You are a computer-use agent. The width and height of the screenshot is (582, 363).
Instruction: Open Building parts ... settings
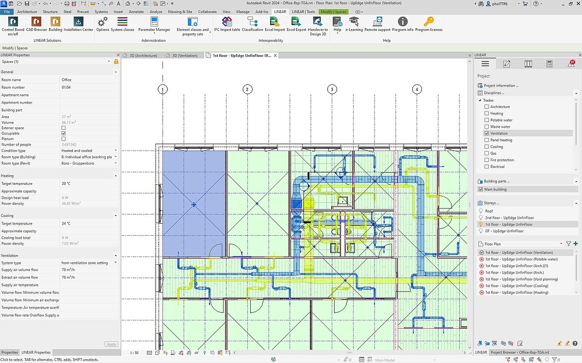point(497,181)
